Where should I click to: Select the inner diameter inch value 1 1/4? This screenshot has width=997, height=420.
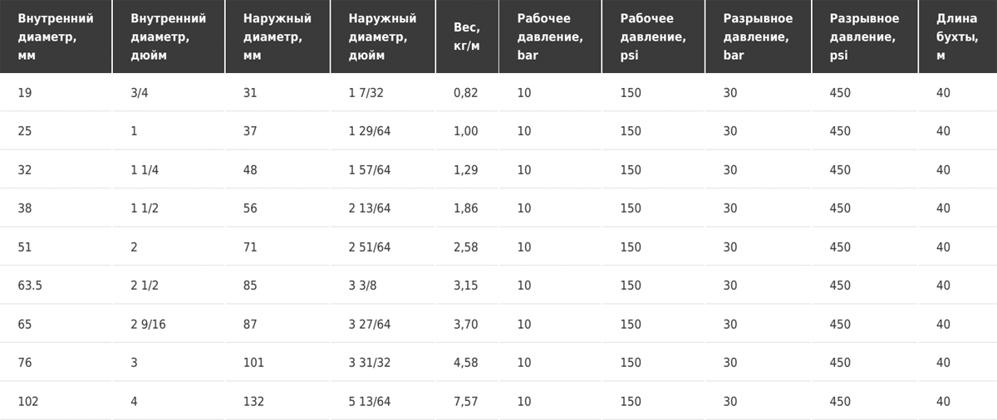[x=145, y=170]
